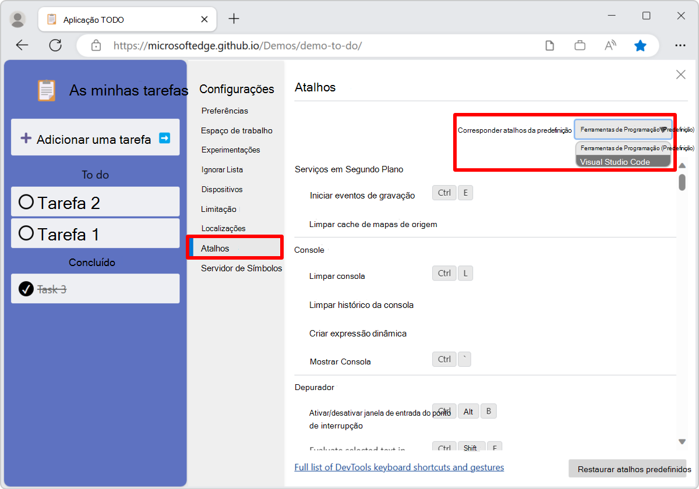Viewport: 699px width, 489px height.
Task: Open the Collections icon
Action: 580,45
